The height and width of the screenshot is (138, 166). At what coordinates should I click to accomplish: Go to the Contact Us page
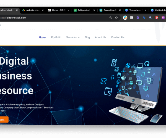(x=118, y=37)
